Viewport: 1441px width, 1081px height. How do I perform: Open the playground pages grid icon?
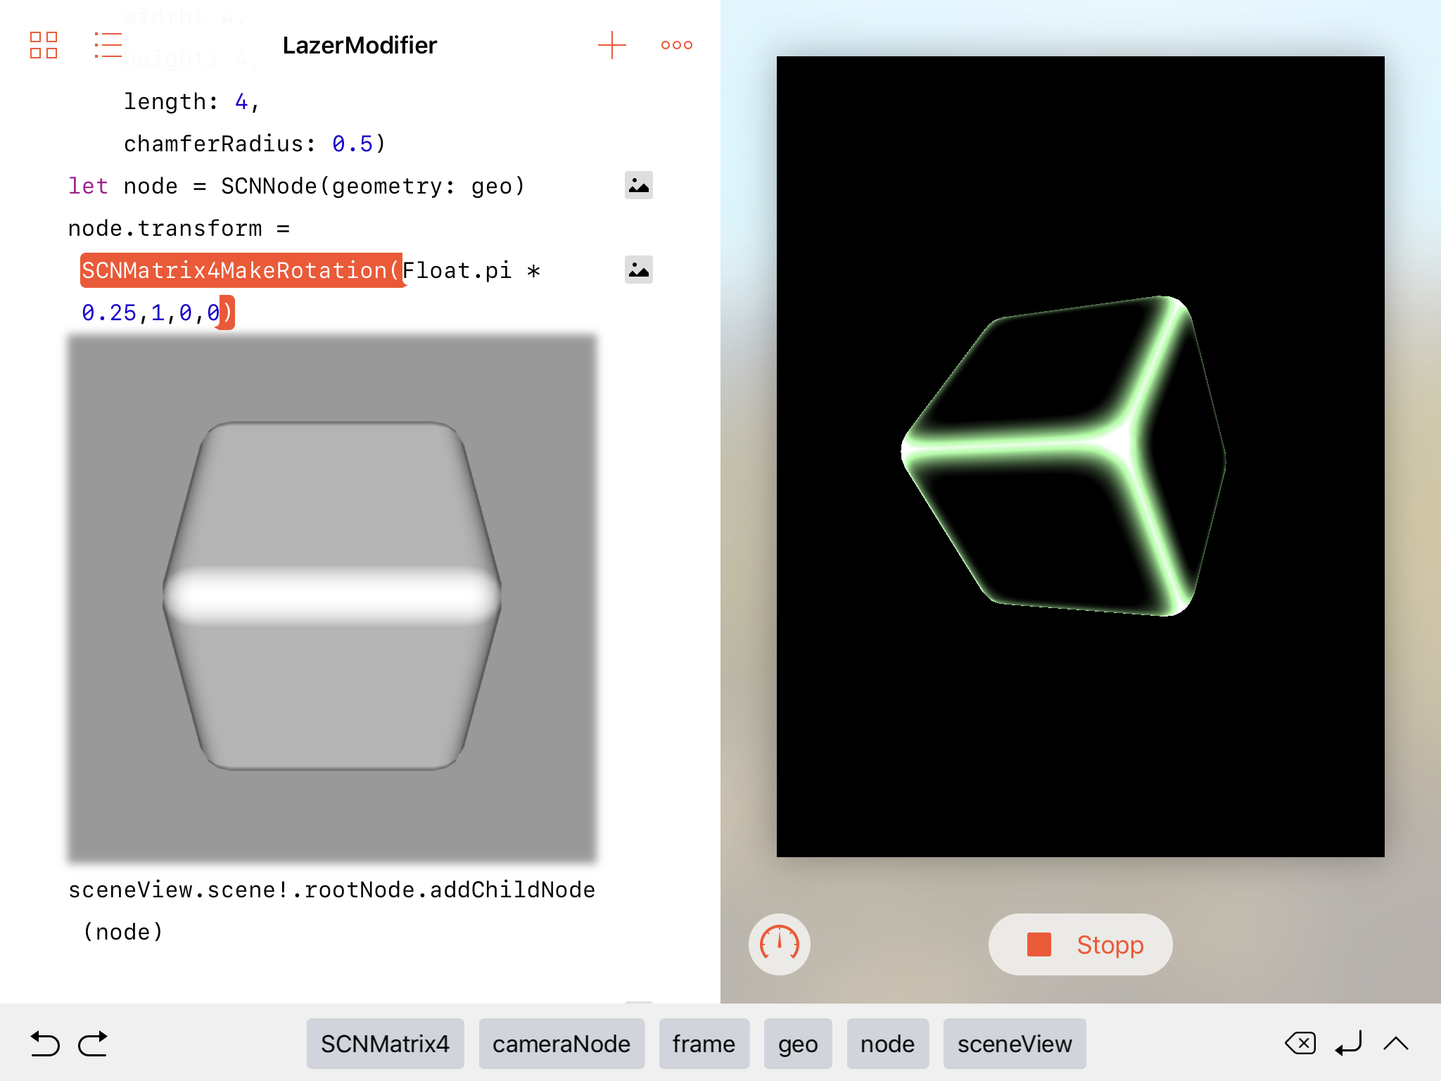(x=44, y=45)
